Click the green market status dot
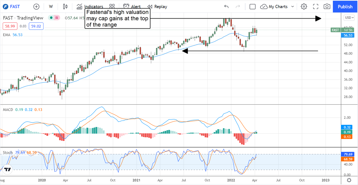The width and height of the screenshot is (358, 185). [51, 18]
